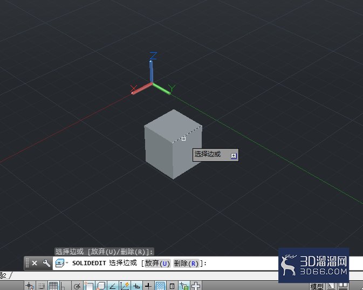Switch to the 模型 model space button
Screen dimensions: 363x290
[x=317, y=287]
